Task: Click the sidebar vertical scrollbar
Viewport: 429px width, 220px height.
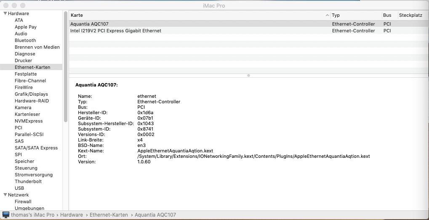Action: point(66,67)
